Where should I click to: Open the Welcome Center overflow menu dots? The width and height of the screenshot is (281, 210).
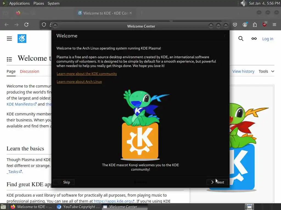224,36
